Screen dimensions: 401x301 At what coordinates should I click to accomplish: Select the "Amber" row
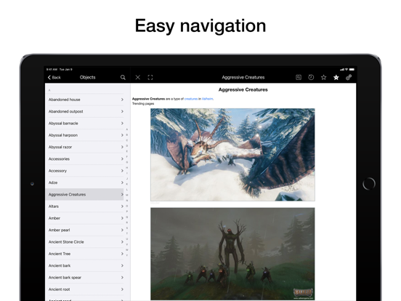pos(84,218)
